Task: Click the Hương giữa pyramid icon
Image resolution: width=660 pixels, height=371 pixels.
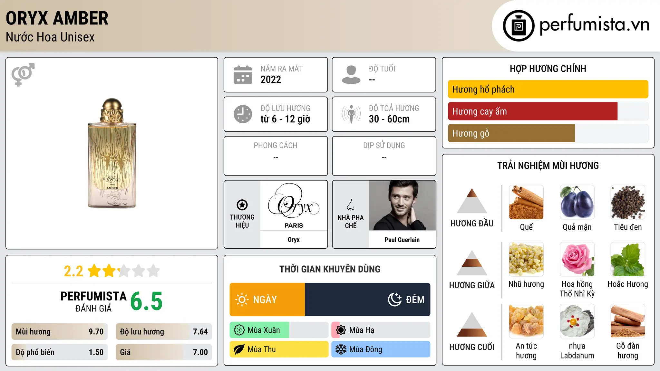Action: point(472,262)
